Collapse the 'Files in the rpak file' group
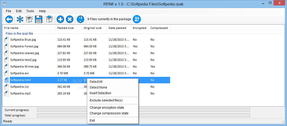 tap(19, 34)
